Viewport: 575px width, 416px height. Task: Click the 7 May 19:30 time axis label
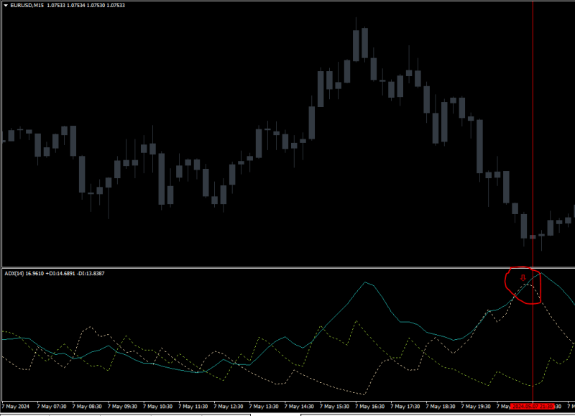point(476,407)
